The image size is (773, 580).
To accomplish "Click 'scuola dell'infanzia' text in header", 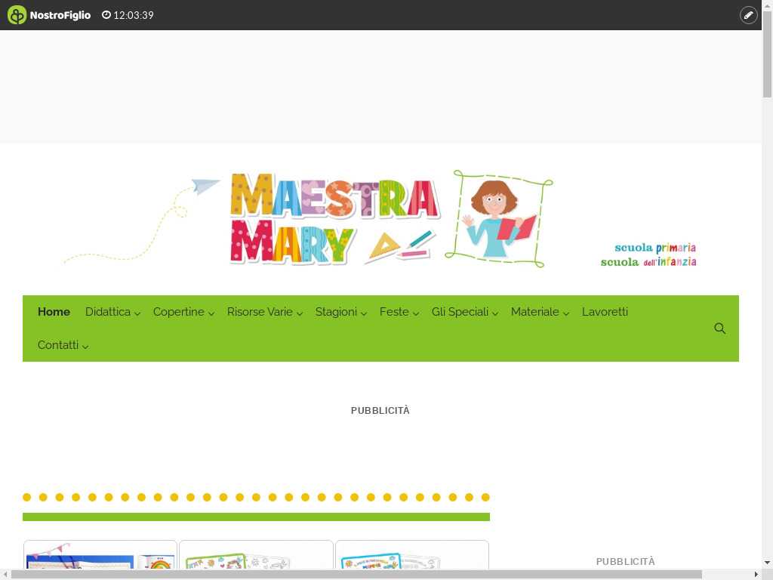I will pos(648,261).
